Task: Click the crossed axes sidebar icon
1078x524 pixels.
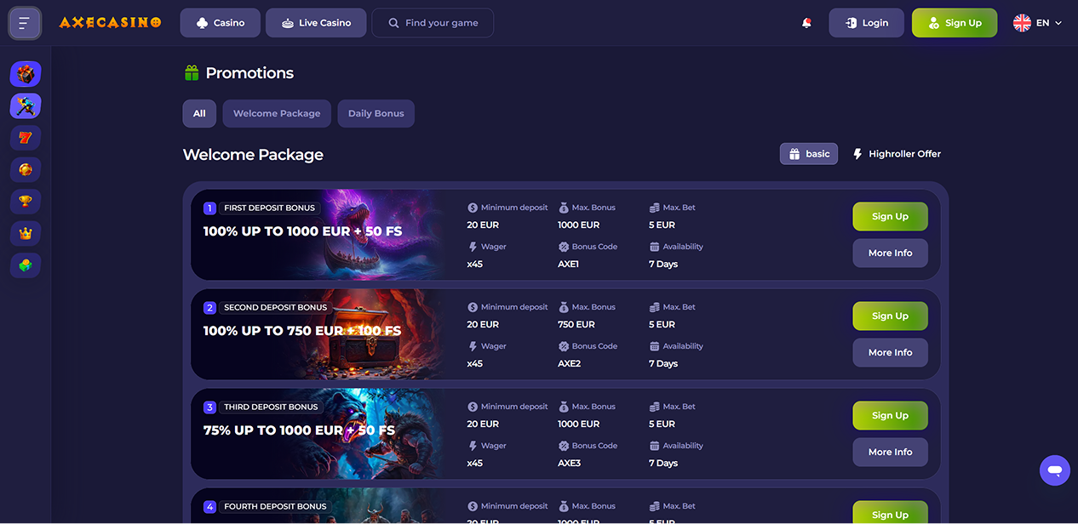Action: (x=26, y=106)
